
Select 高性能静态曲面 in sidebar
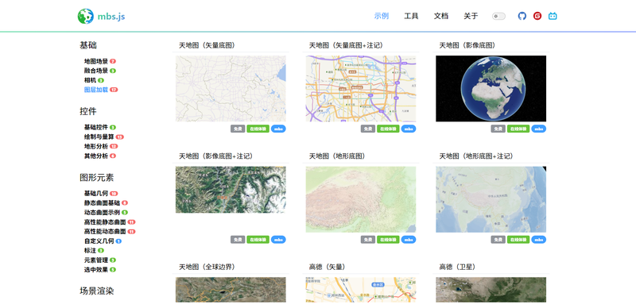(105, 221)
